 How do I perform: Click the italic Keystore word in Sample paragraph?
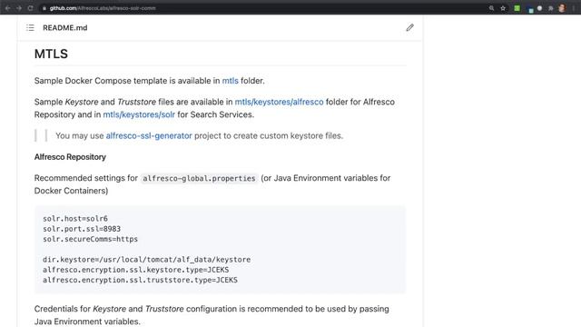pos(82,102)
